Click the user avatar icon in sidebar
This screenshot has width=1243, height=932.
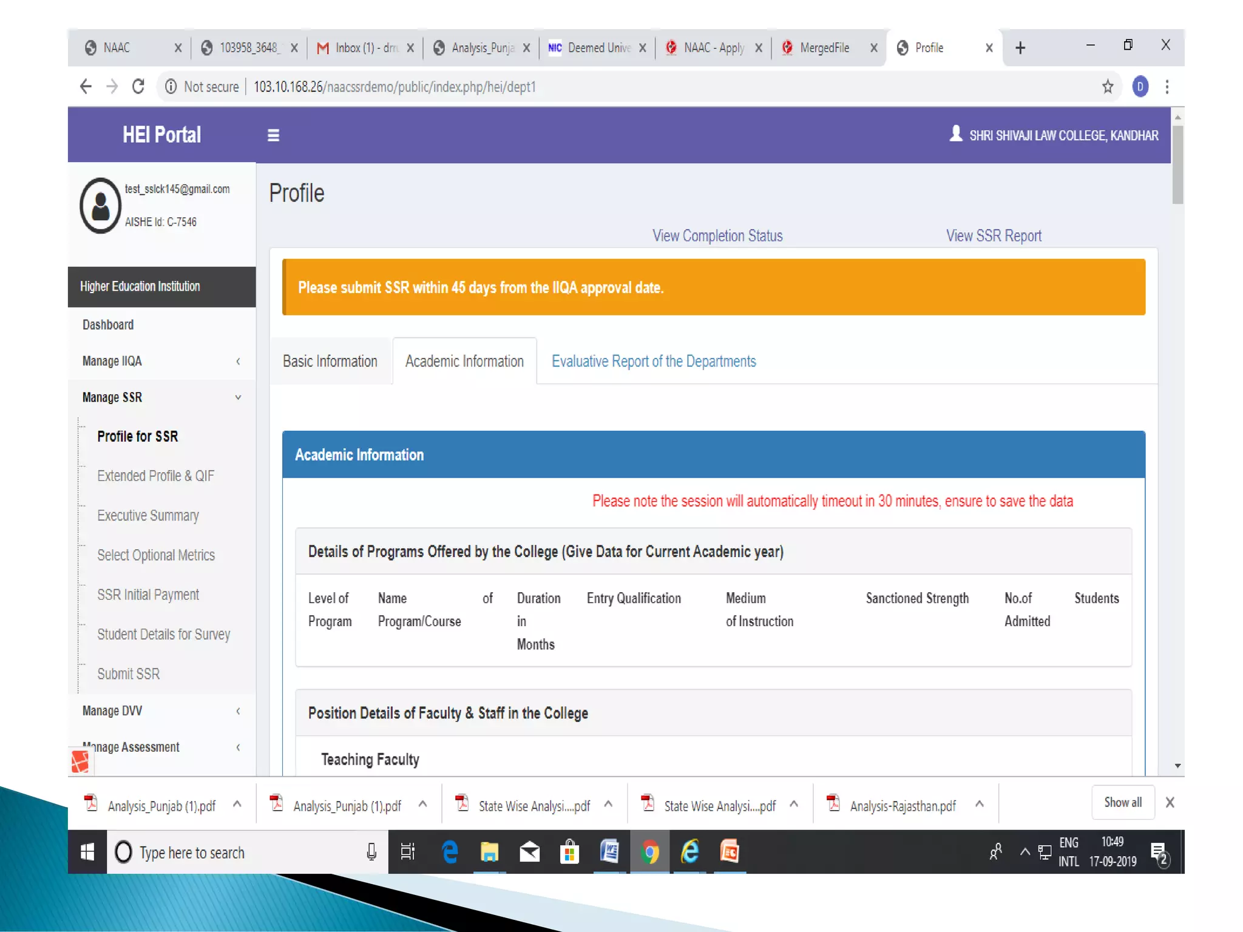pyautogui.click(x=101, y=206)
